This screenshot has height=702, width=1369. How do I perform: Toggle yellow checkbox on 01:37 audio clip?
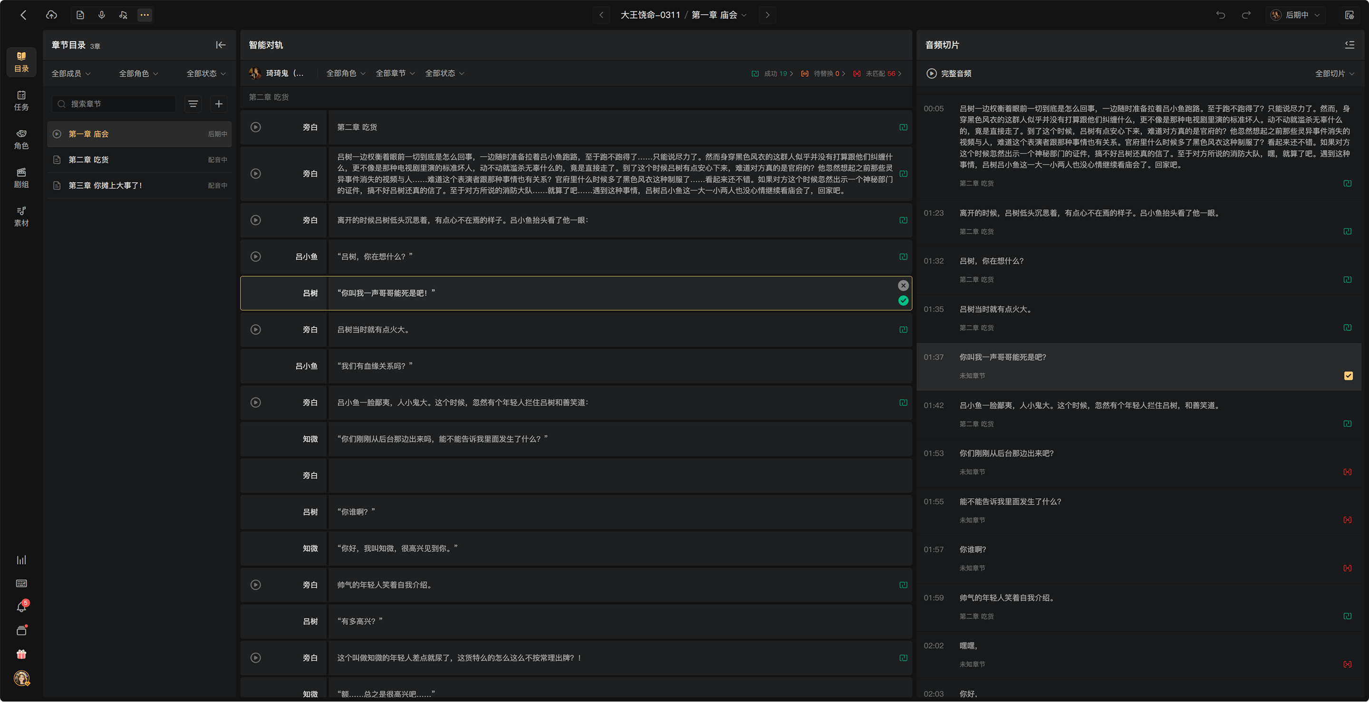tap(1348, 375)
